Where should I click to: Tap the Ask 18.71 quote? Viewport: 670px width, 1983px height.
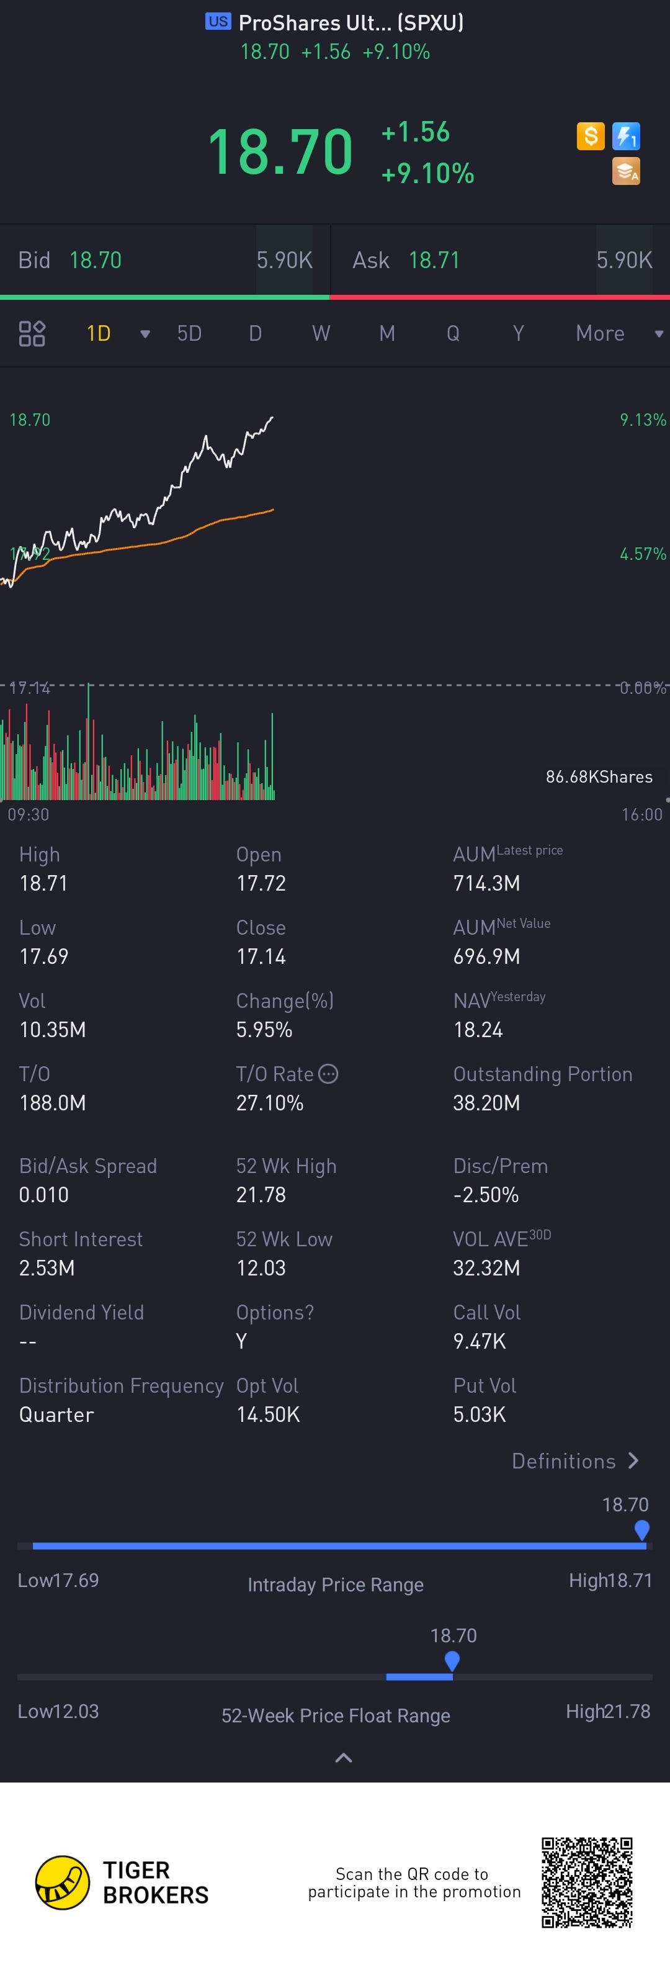(500, 260)
